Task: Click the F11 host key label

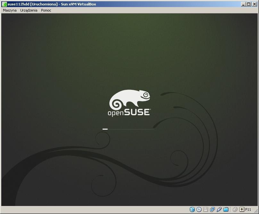Action: [x=248, y=210]
